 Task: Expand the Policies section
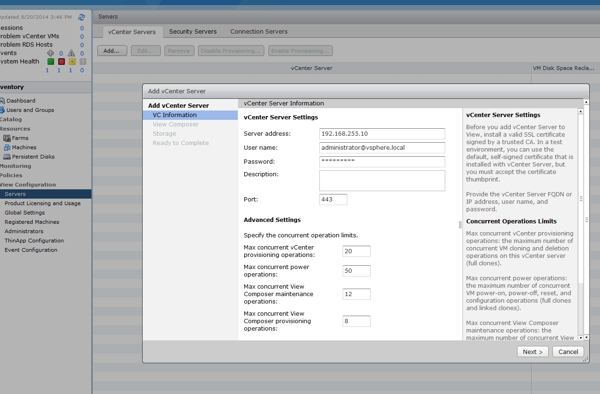11,175
